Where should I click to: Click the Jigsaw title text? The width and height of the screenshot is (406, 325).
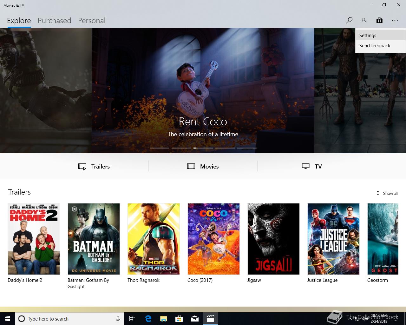(254, 280)
